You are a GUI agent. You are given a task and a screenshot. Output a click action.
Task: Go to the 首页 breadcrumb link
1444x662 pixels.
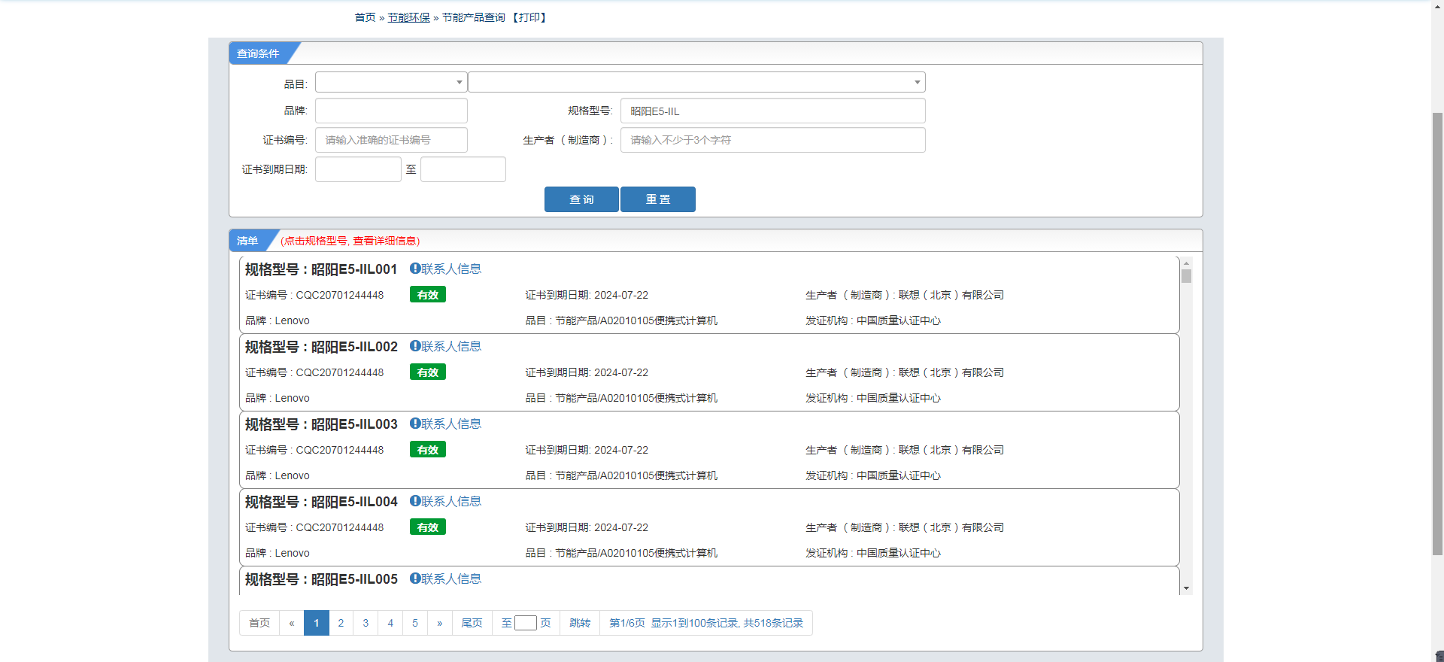365,17
